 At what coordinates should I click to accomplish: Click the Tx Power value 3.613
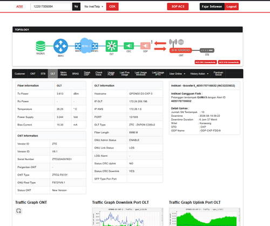60,94
